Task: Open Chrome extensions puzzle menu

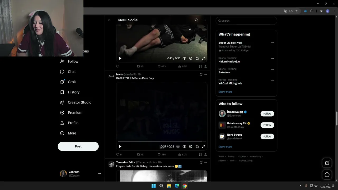Action: (312, 11)
